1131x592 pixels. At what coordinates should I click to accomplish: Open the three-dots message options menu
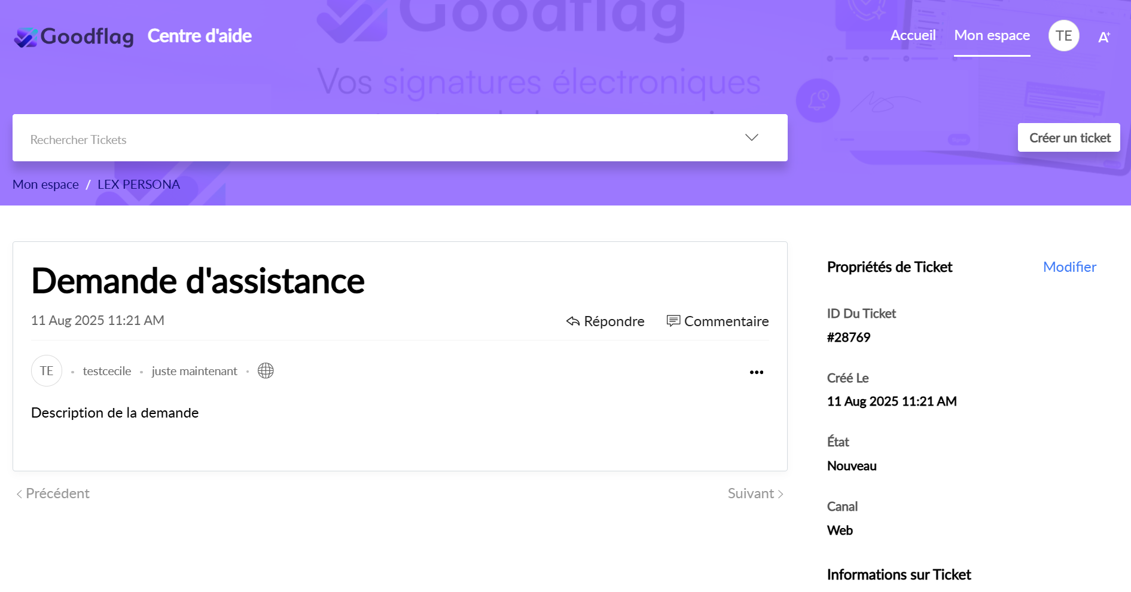tap(756, 372)
